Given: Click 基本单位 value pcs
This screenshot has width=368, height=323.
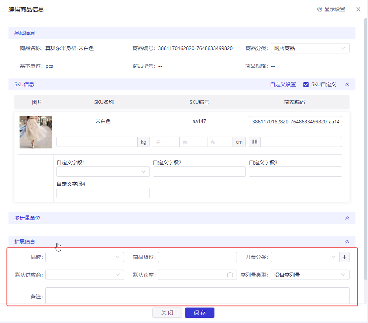Looking at the screenshot, I should coord(49,66).
